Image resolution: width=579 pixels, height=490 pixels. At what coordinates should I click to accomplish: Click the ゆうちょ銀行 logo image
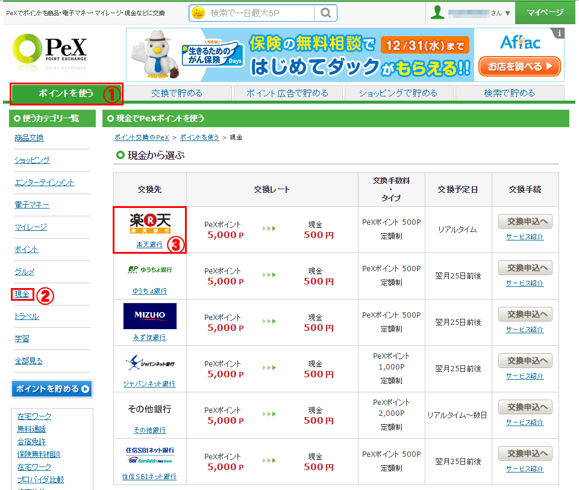pyautogui.click(x=150, y=269)
